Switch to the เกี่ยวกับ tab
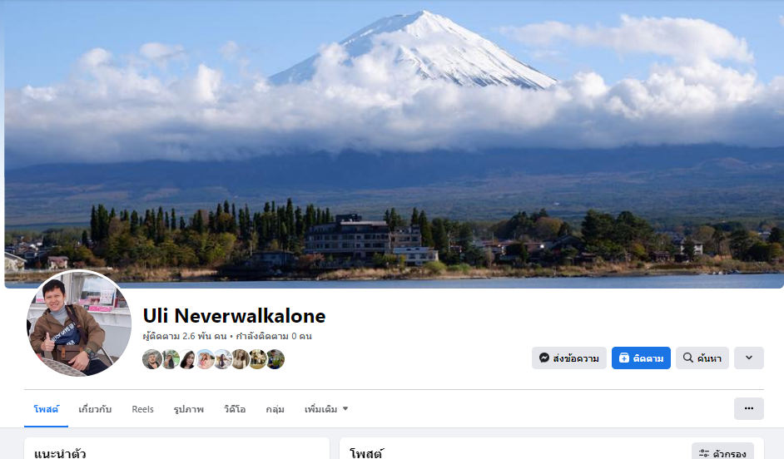This screenshot has height=459, width=784. (95, 409)
